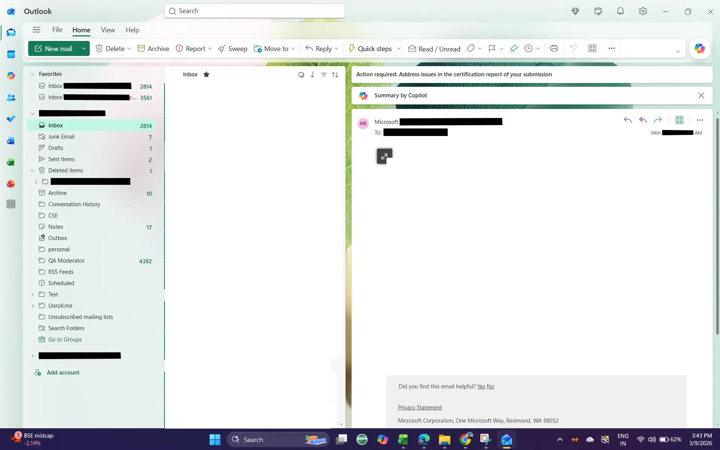Click the Print icon in the ribbon

point(554,48)
